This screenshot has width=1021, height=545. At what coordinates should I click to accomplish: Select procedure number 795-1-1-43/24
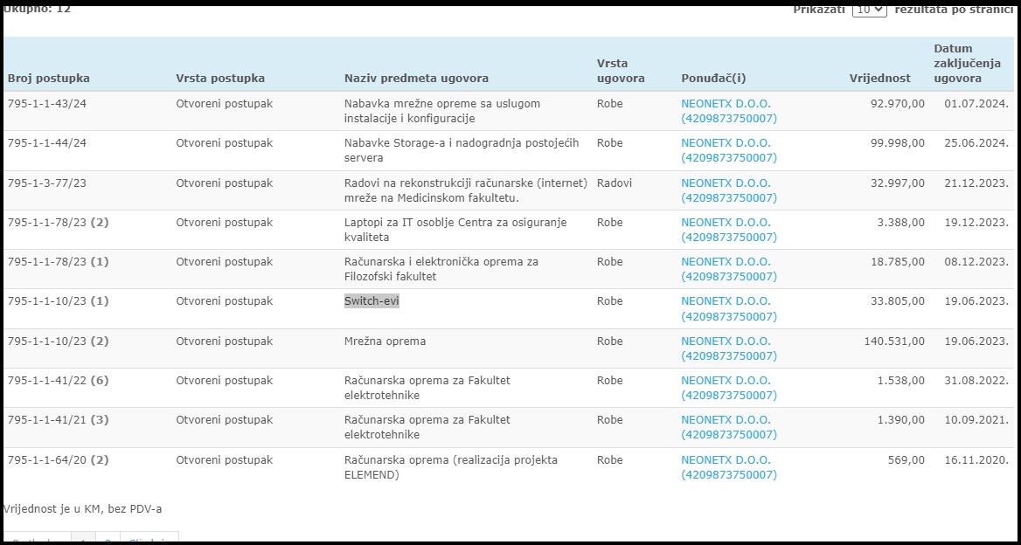pyautogui.click(x=47, y=103)
